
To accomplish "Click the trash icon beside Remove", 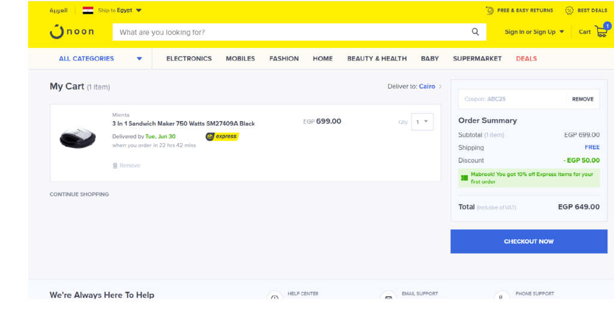I will 115,165.
